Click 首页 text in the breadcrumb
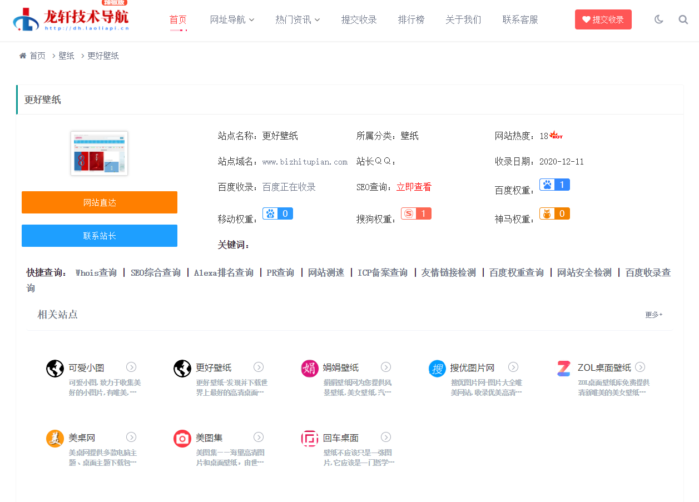699x502 pixels. pyautogui.click(x=38, y=56)
